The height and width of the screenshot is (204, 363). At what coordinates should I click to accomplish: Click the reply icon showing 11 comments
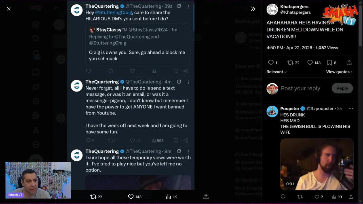click(271, 63)
